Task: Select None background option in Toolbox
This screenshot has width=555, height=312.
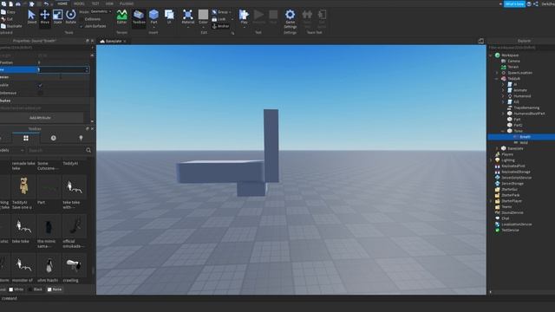Action: pos(55,289)
